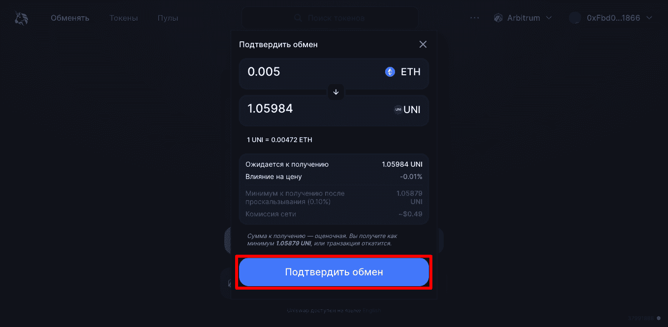
Task: Focus the Поиск токенов search field
Action: pos(330,18)
